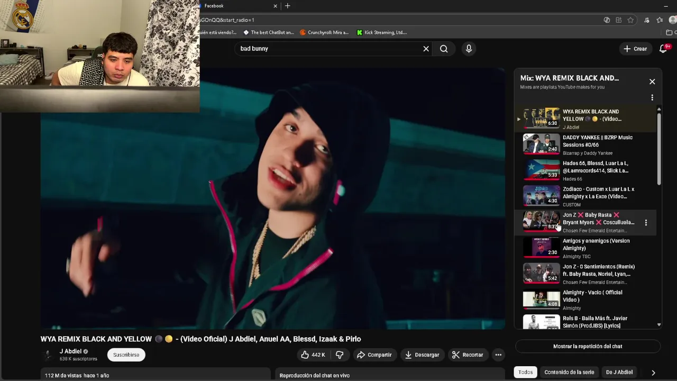Screen dimensions: 677x381
Task: Select the De J Abdiel chip
Action: 619,372
